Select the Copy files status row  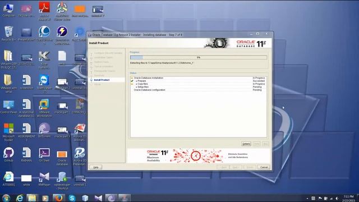click(x=198, y=84)
